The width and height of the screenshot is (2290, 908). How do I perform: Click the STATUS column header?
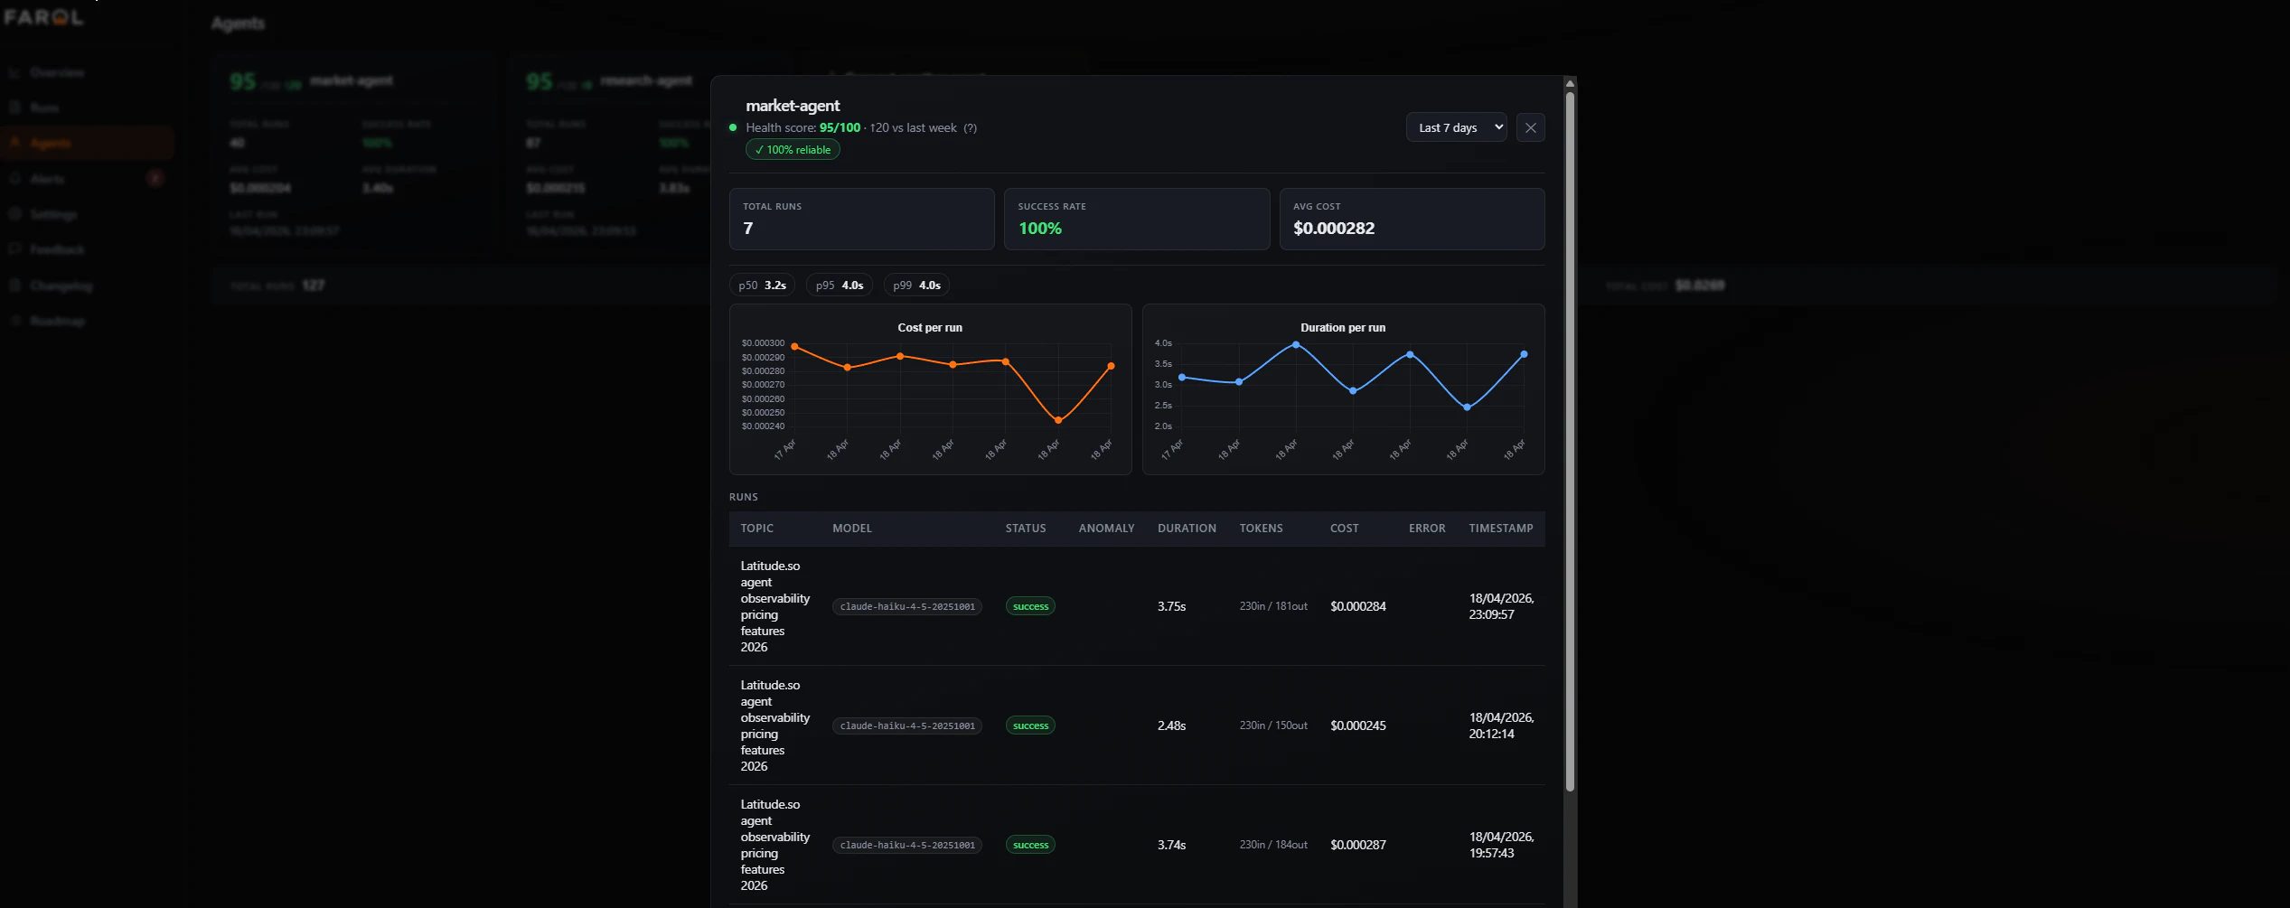pyautogui.click(x=1026, y=529)
